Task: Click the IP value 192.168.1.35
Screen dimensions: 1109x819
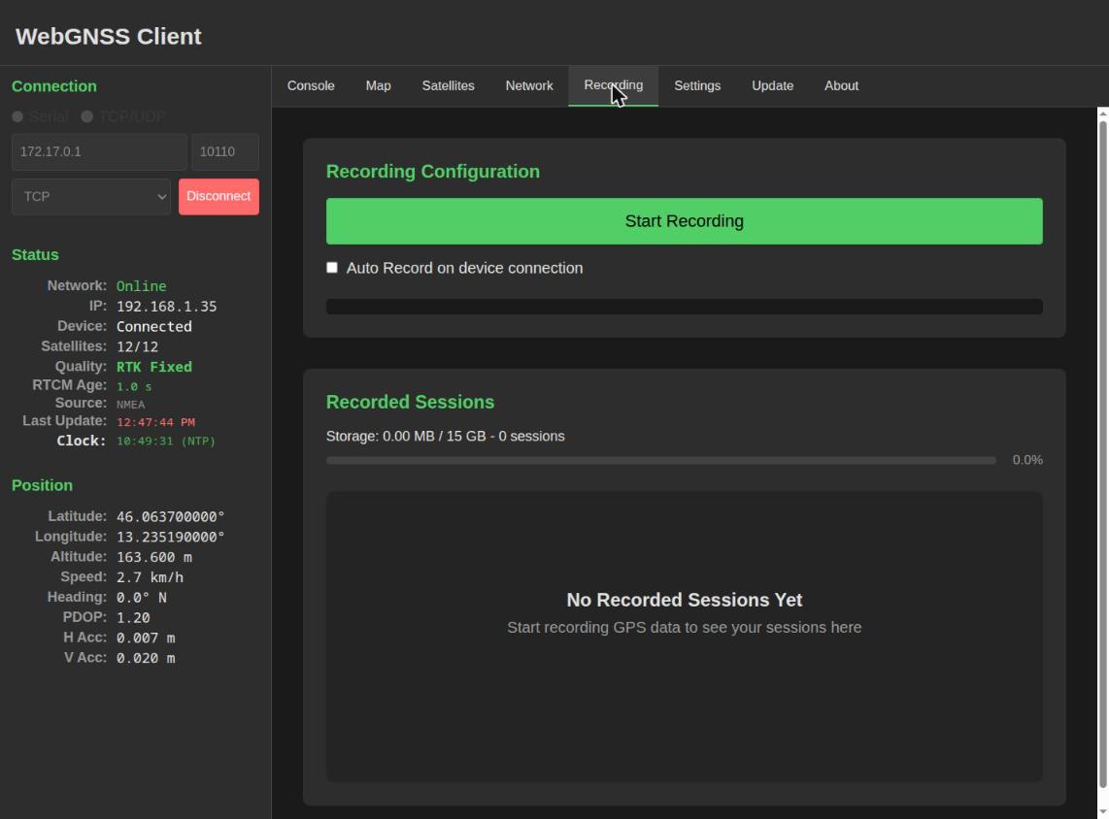Action: [x=166, y=306]
